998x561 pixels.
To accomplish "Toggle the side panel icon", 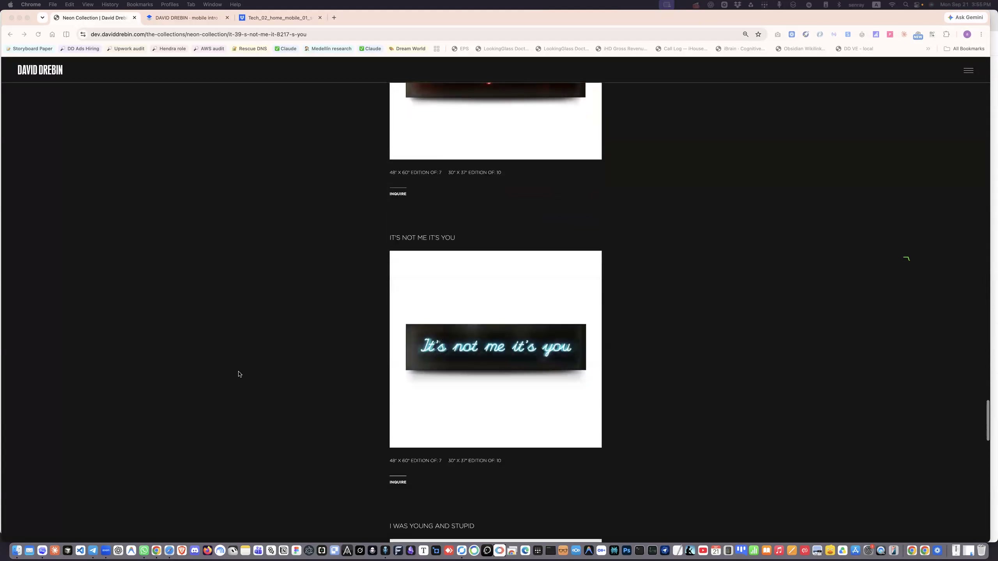I will (x=66, y=34).
